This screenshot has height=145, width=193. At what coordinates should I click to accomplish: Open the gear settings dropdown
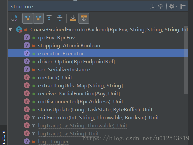point(173,6)
